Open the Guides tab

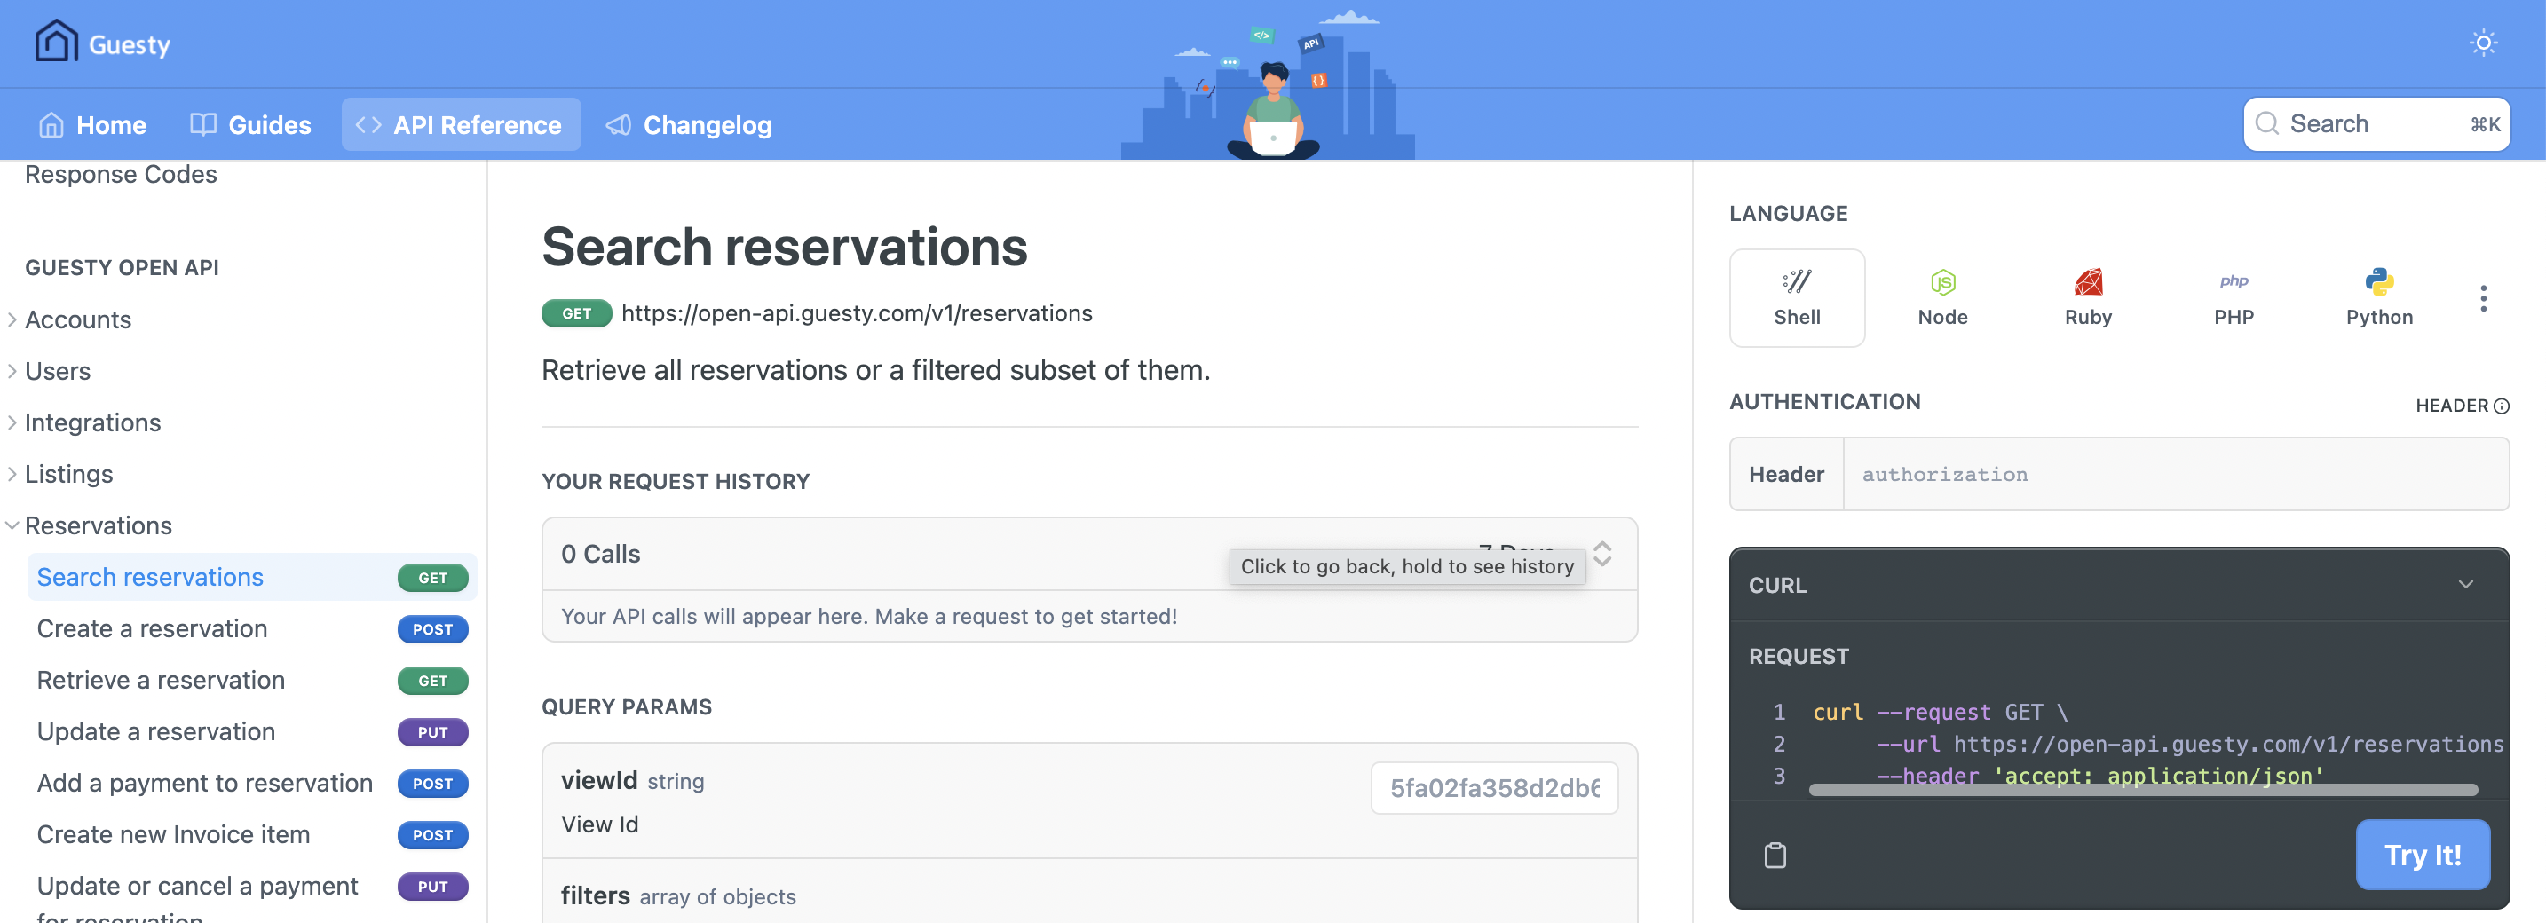coord(250,124)
